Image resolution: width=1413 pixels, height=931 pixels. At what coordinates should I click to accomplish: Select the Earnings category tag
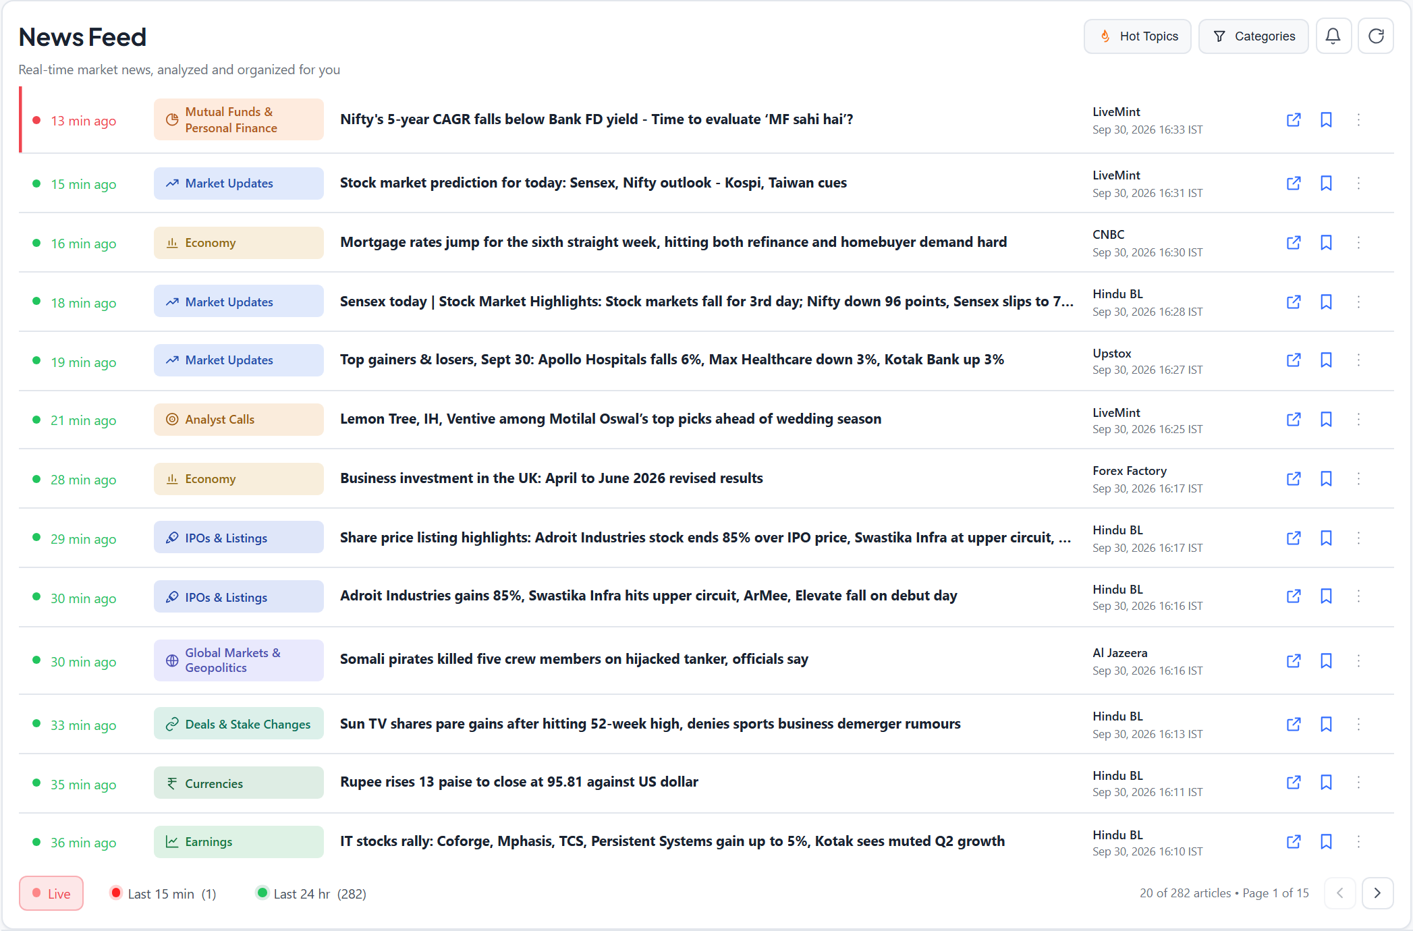[x=239, y=842]
